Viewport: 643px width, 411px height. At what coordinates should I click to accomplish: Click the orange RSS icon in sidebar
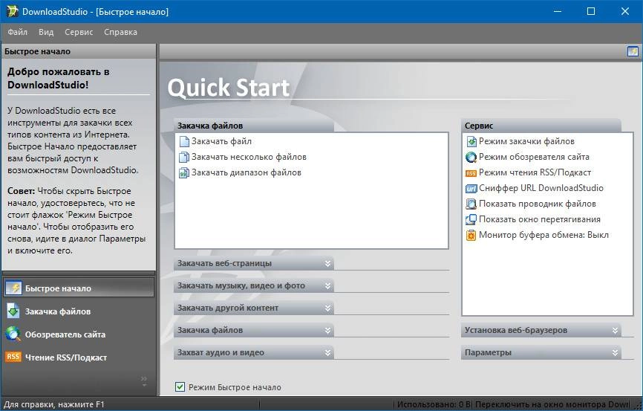click(x=13, y=357)
